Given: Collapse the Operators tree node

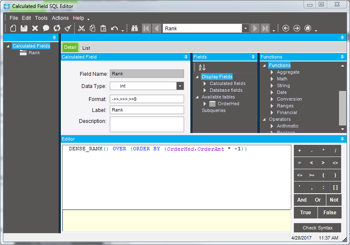Looking at the screenshot, I should tap(265, 120).
